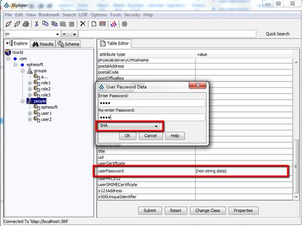Open the Bookmark menu
The image size is (303, 226).
[x=49, y=15]
